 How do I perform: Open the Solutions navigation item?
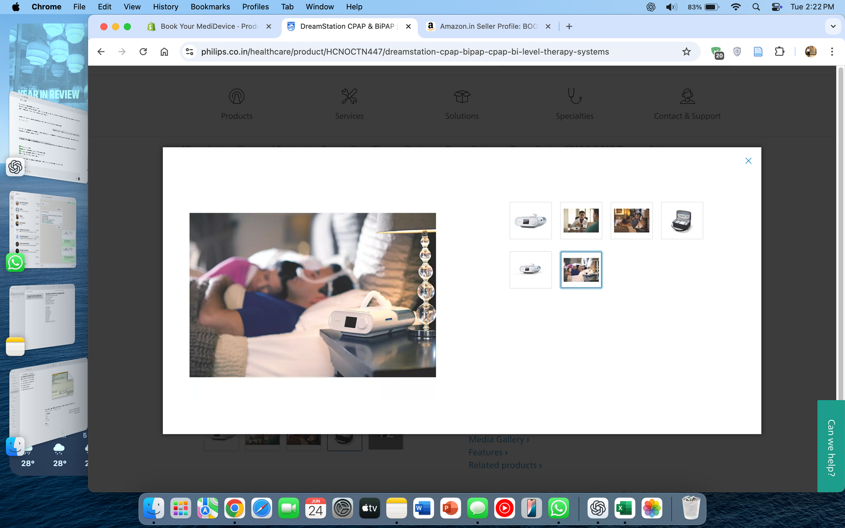pyautogui.click(x=462, y=104)
